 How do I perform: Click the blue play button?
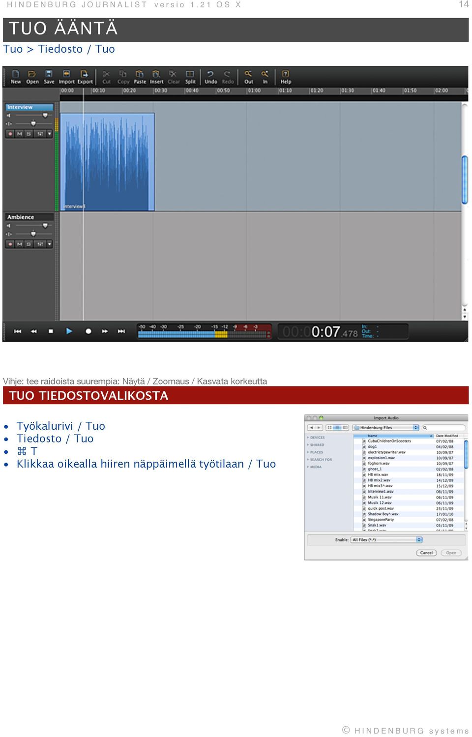coord(69,331)
